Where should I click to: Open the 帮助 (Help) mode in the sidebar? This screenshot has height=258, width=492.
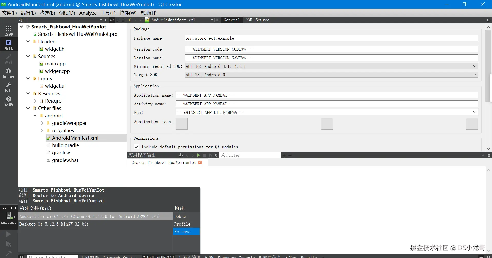[x=9, y=101]
